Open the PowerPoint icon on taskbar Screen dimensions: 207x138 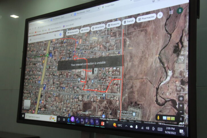(x=103, y=124)
